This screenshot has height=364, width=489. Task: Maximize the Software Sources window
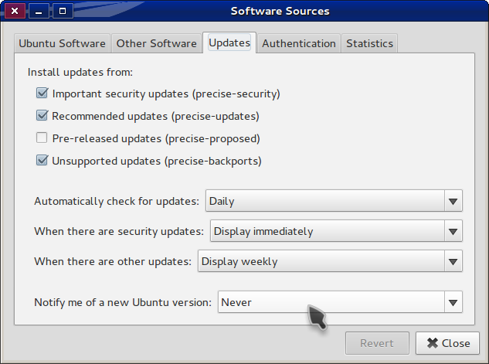pos(63,12)
